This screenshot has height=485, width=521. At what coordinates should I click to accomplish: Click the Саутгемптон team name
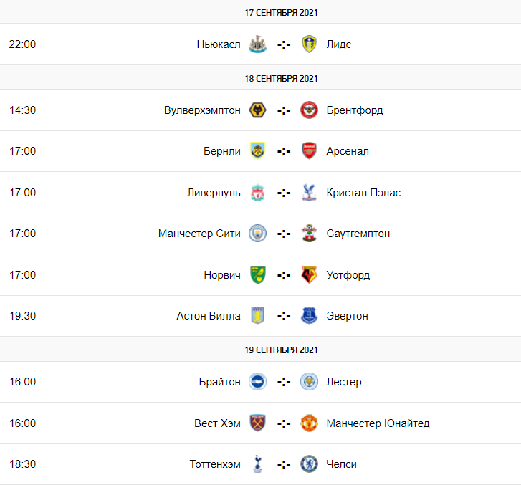coord(358,234)
